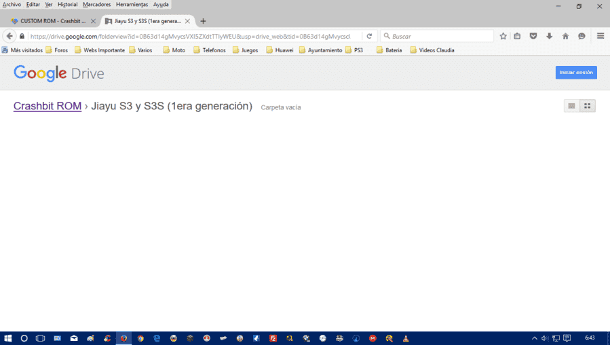Screen dimensions: 610x345
Task: Click the padlock site security icon
Action: [22, 36]
